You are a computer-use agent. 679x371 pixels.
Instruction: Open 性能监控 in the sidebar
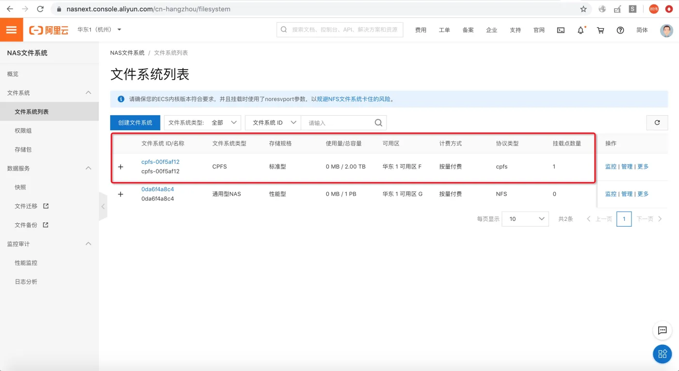[x=26, y=263]
